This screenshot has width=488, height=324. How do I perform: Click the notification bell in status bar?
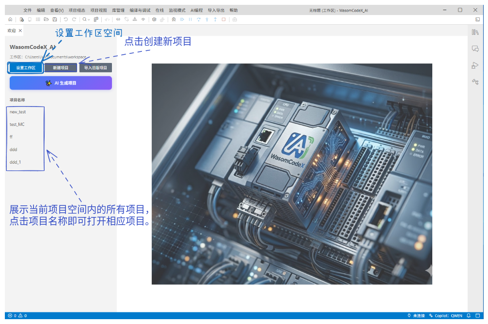click(x=469, y=315)
